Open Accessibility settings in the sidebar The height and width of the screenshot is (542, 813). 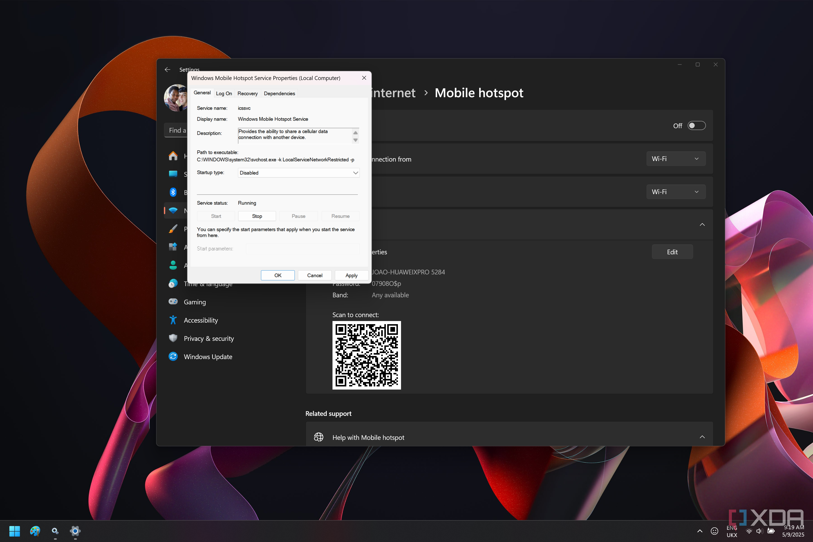200,320
